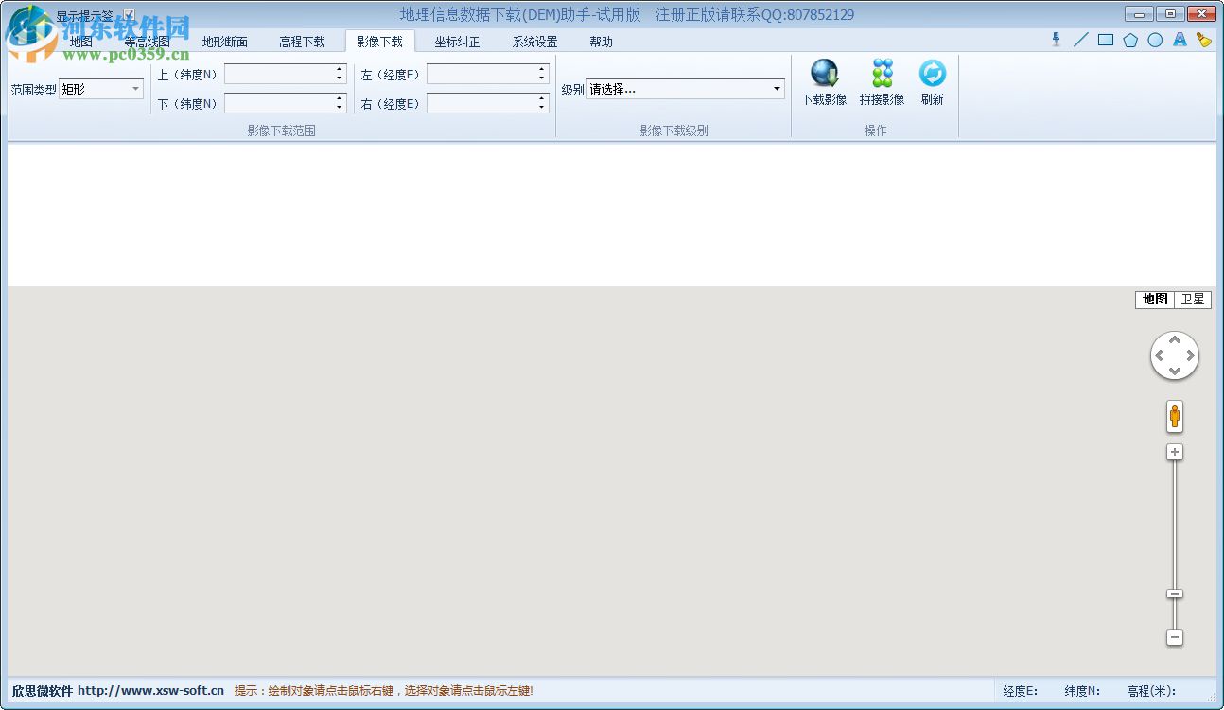Select the rectangle drawing tool
The height and width of the screenshot is (710, 1224).
click(1106, 40)
